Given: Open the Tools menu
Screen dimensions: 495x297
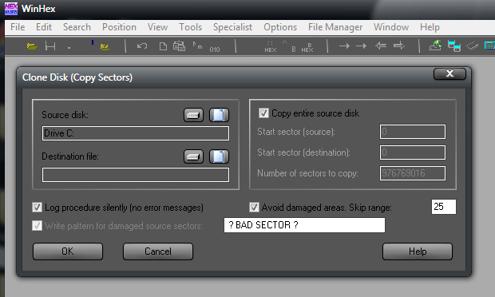Looking at the screenshot, I should coord(190,27).
